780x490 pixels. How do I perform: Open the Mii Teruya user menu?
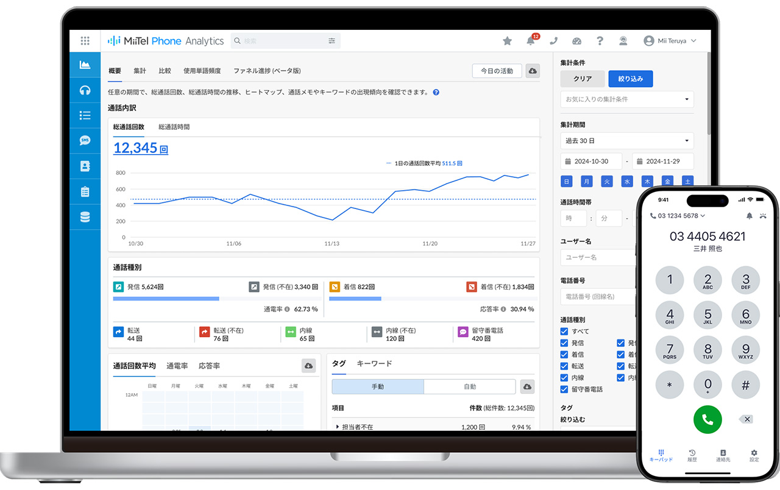(x=670, y=41)
